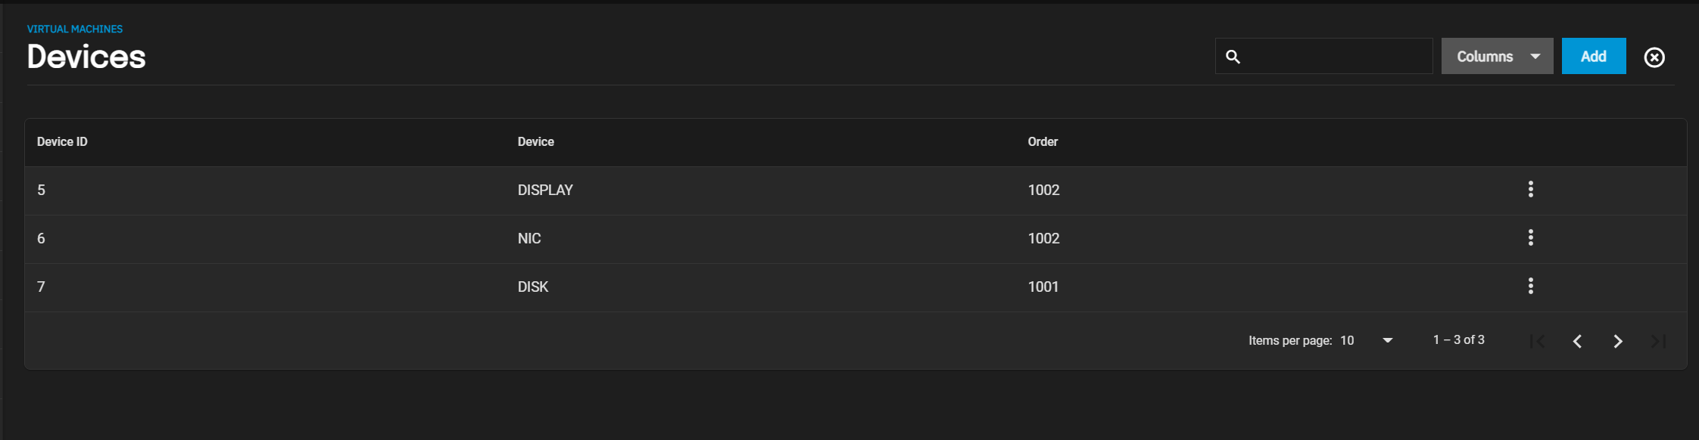Select the DISK device row

[x=533, y=287]
